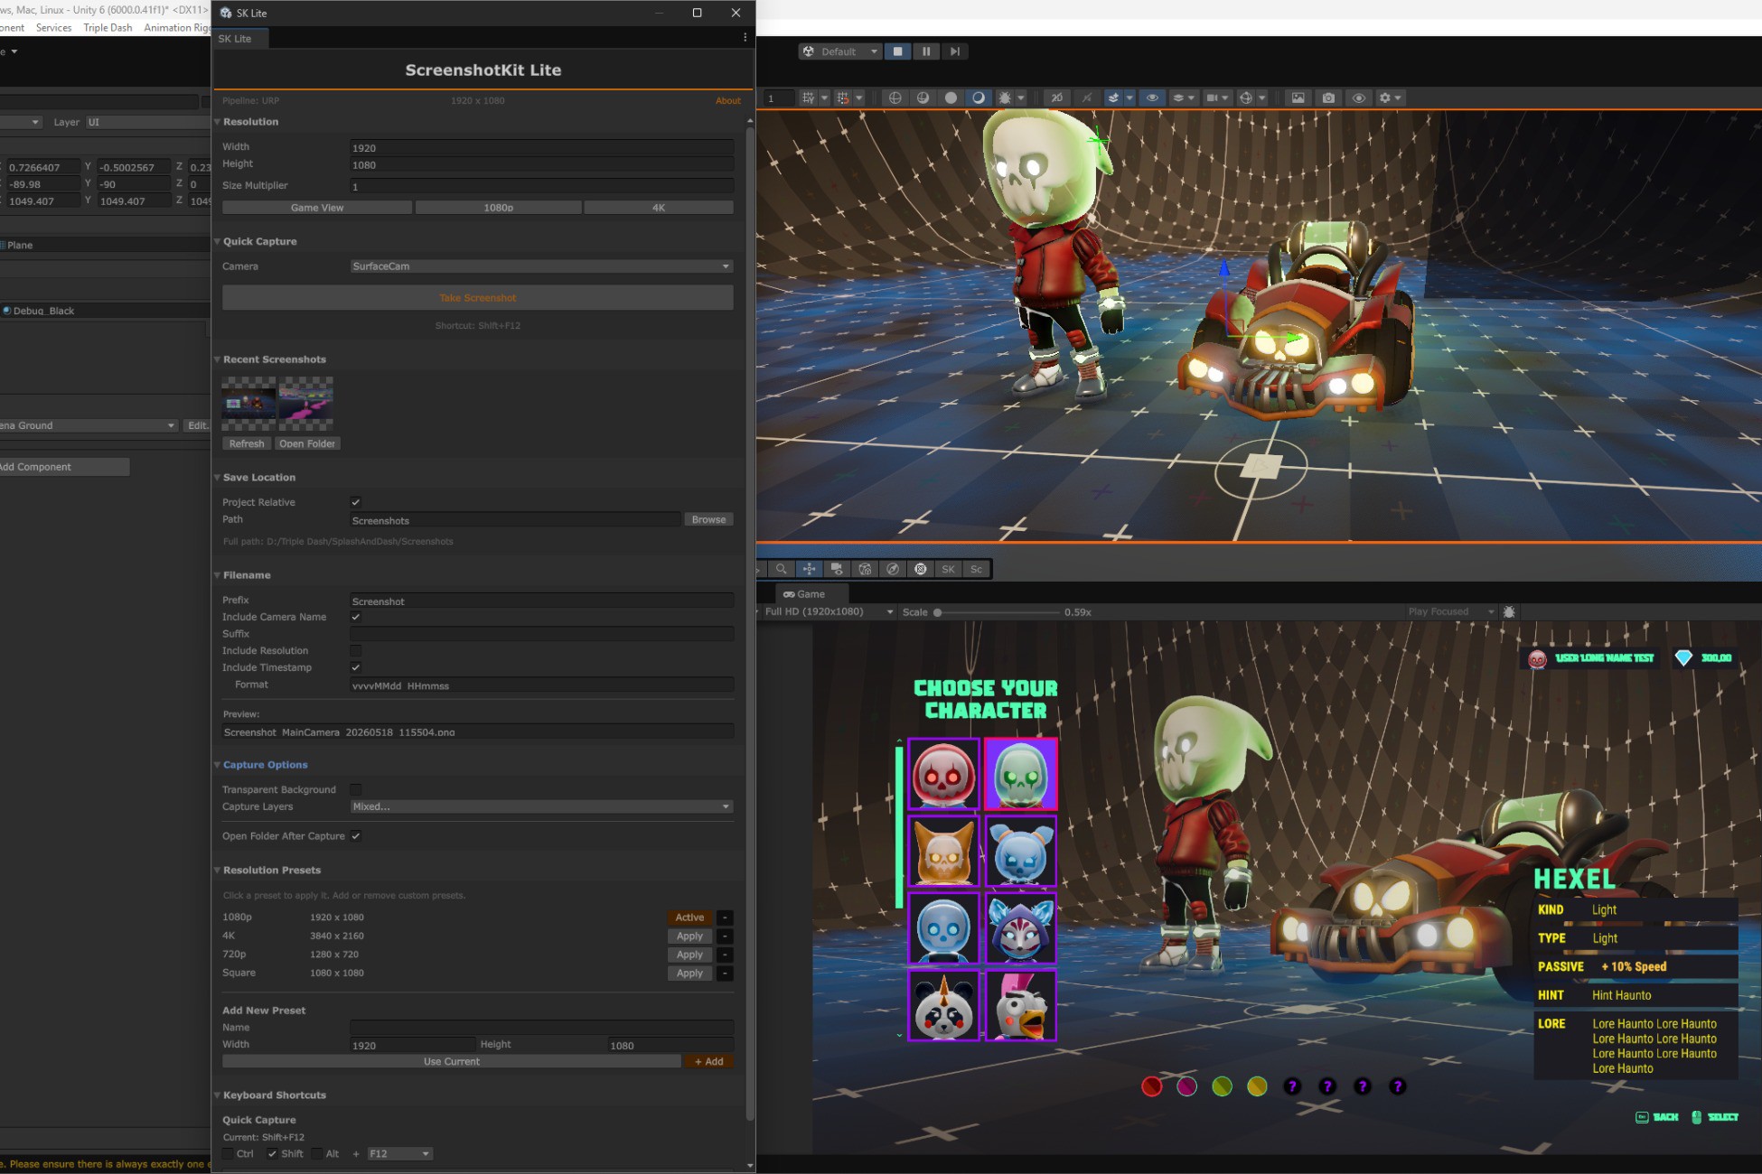Viewport: 1762px width, 1174px height.
Task: Pause the game with the pause button
Action: (x=925, y=51)
